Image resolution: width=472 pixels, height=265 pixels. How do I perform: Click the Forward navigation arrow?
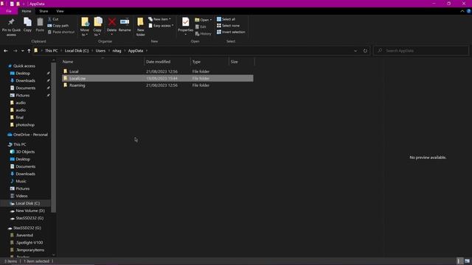click(x=15, y=51)
